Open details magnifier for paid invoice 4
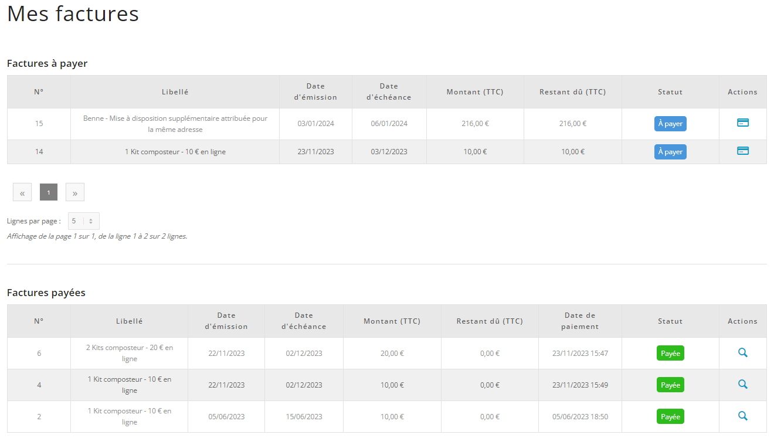This screenshot has height=438, width=774. pos(742,384)
